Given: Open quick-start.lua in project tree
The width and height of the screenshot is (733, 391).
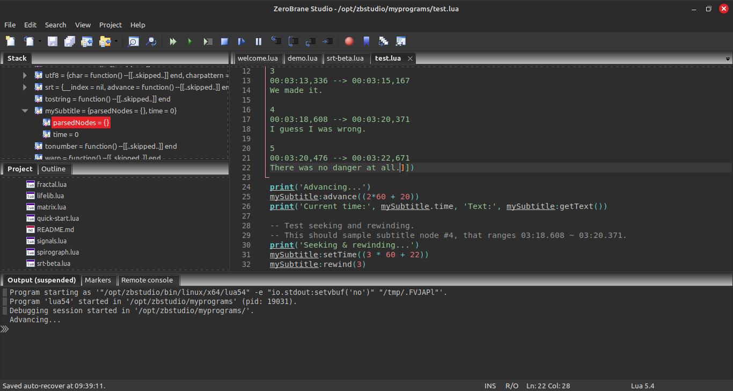Looking at the screenshot, I should (x=58, y=218).
